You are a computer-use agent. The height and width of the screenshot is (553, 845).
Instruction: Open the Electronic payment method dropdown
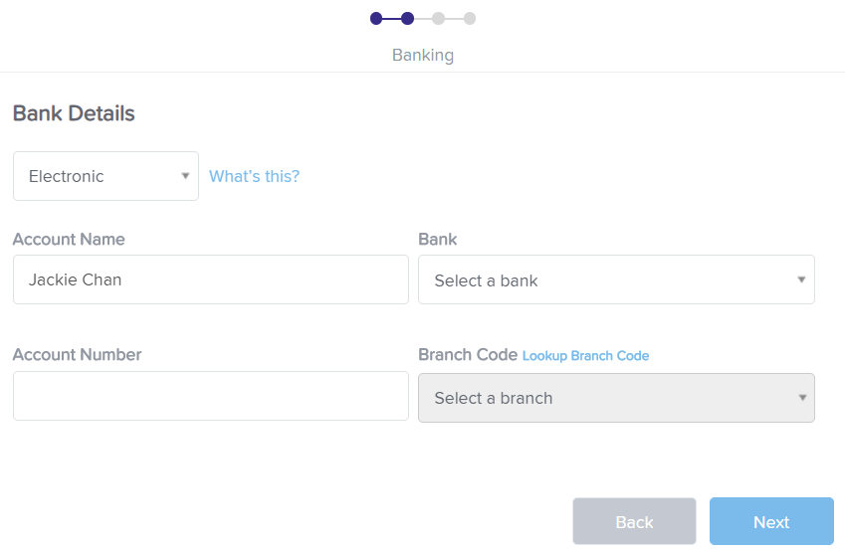(106, 176)
